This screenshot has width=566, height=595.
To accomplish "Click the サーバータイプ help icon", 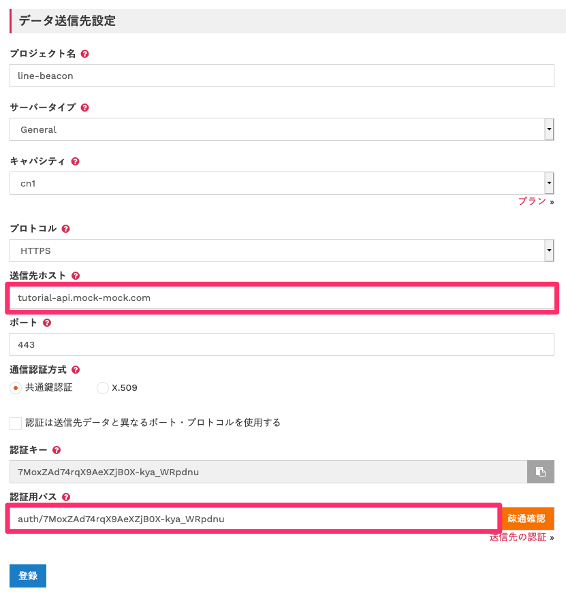I will click(84, 107).
